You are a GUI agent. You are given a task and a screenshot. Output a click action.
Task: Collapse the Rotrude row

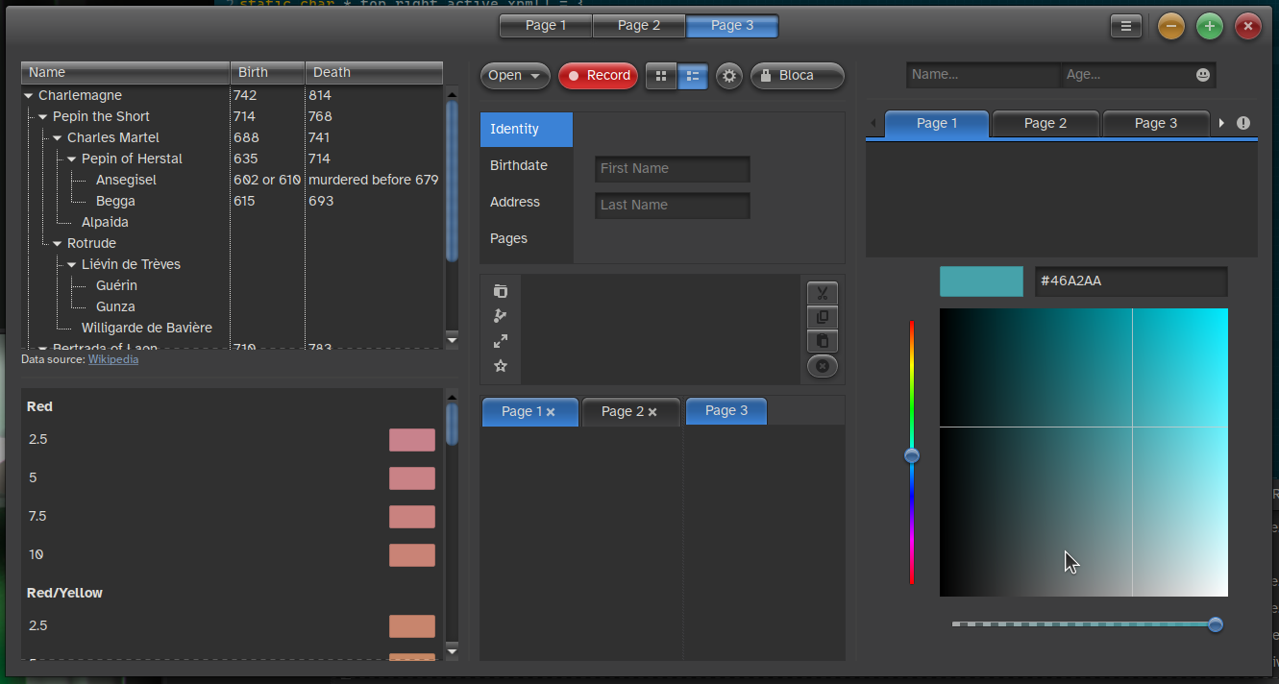tap(58, 244)
